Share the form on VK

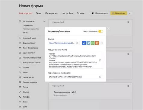(x=84, y=43)
